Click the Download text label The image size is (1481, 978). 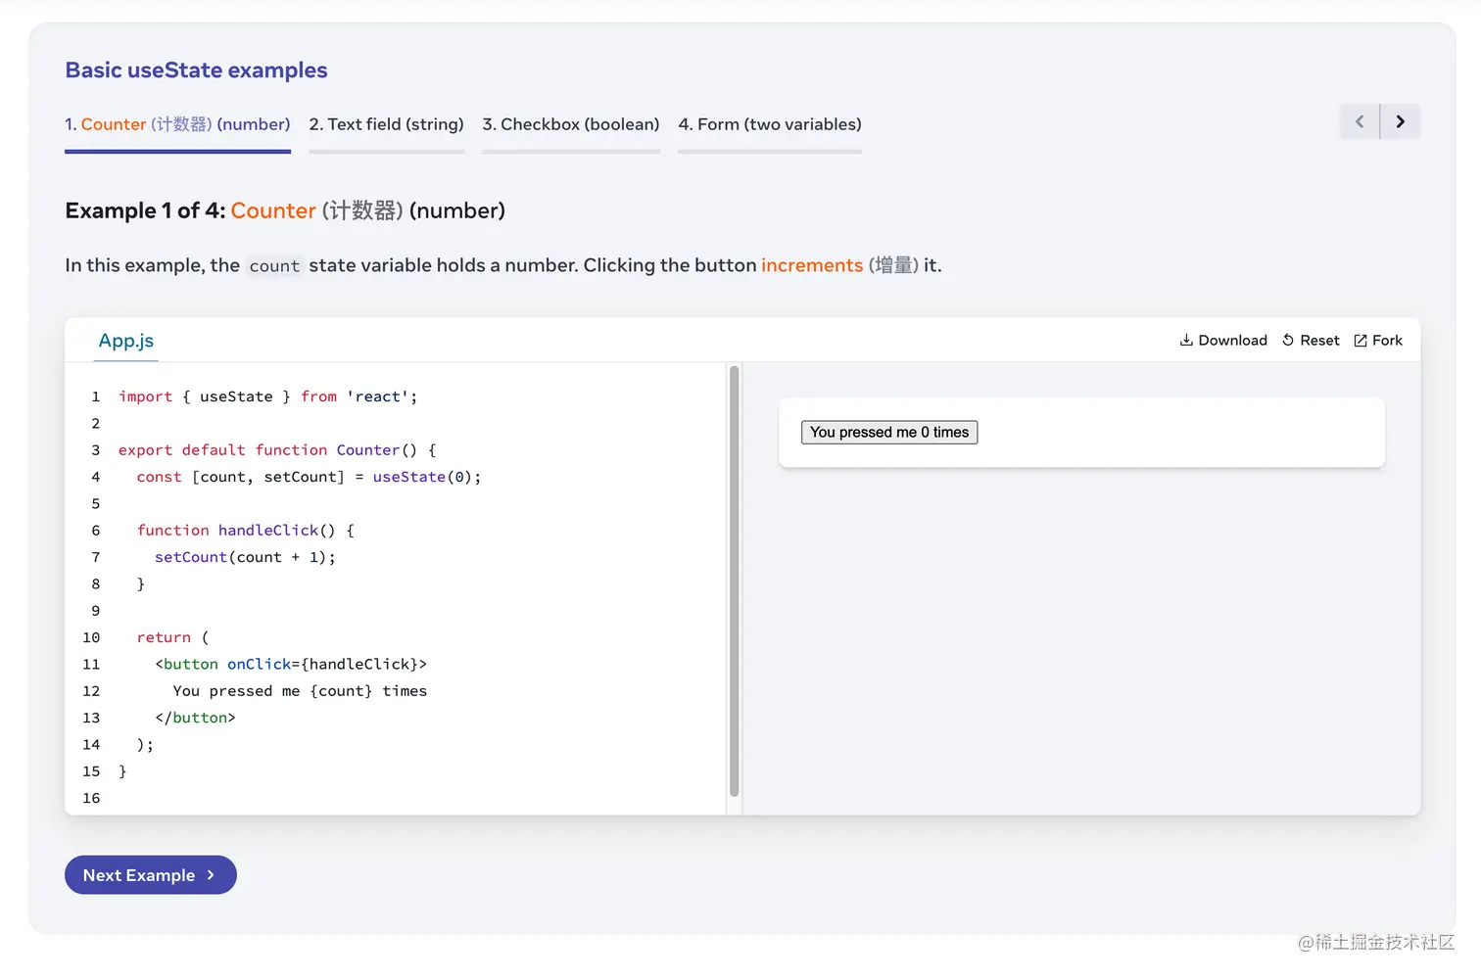1232,341
